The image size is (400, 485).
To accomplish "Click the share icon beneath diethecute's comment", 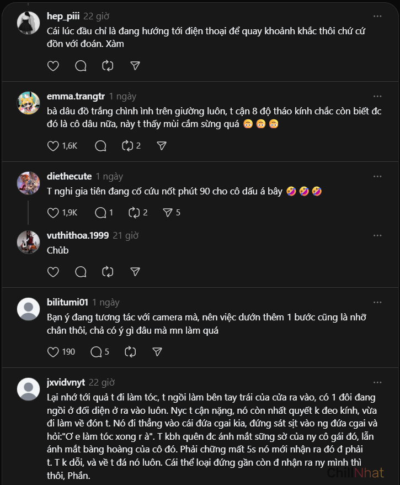I will point(168,213).
